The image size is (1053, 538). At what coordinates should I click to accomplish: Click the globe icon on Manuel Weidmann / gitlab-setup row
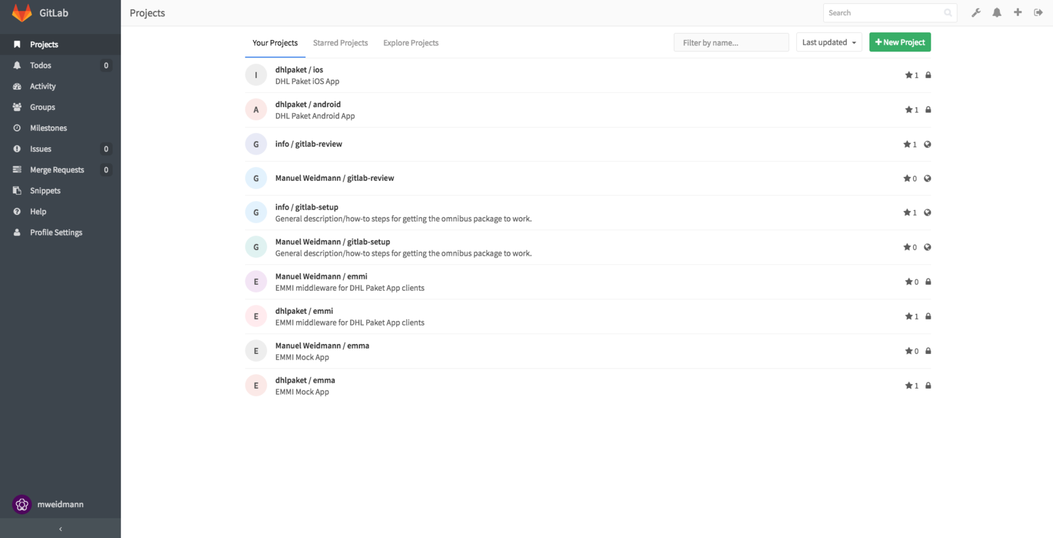[927, 247]
